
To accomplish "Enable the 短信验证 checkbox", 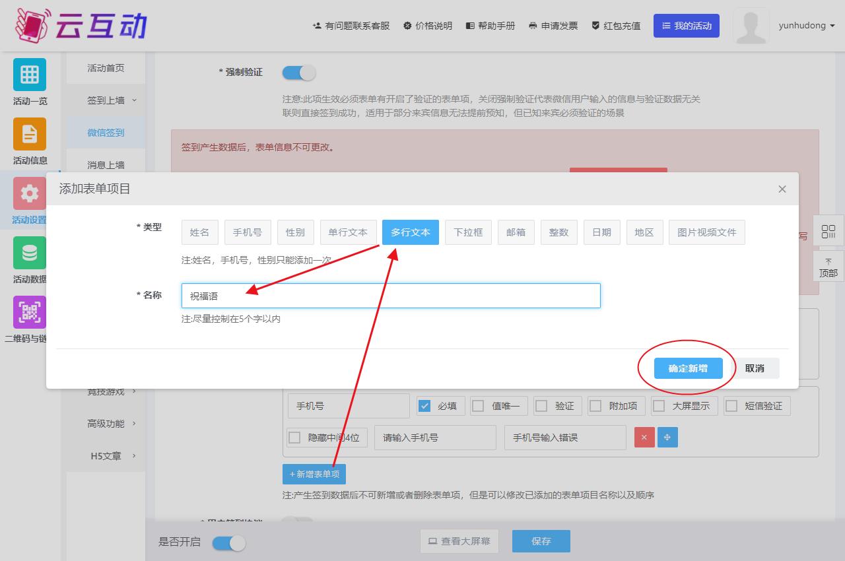I will 731,406.
